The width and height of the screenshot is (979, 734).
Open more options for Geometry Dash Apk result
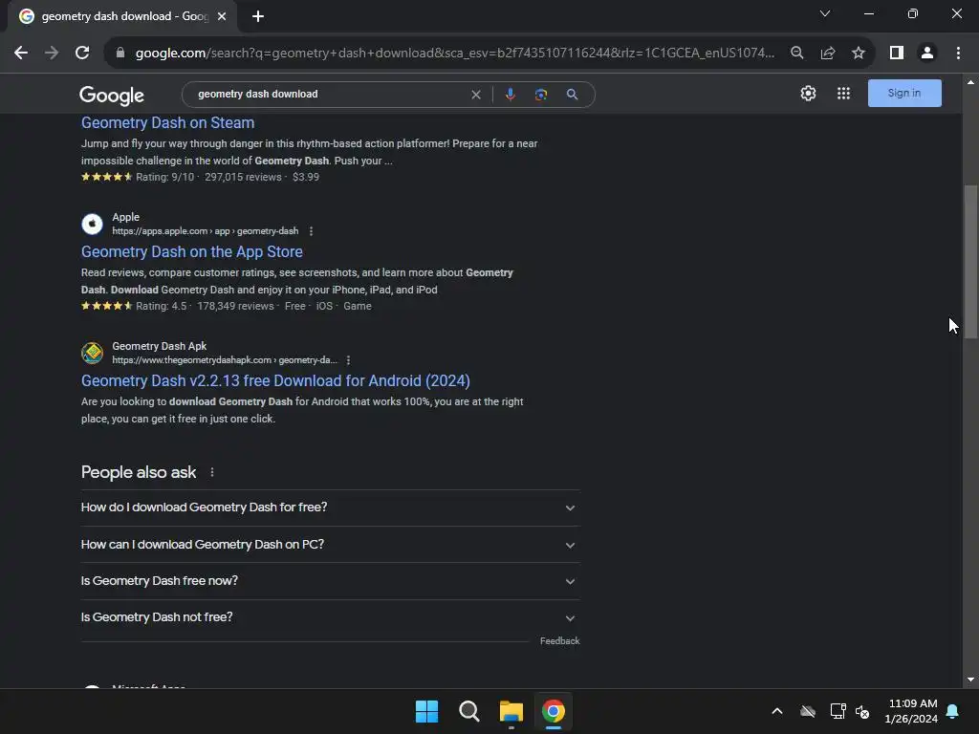tap(348, 360)
